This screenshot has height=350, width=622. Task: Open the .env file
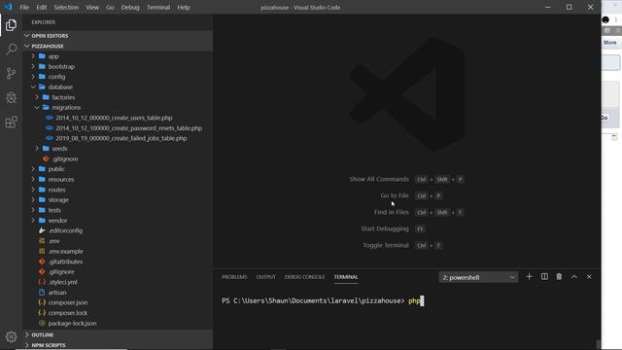54,241
